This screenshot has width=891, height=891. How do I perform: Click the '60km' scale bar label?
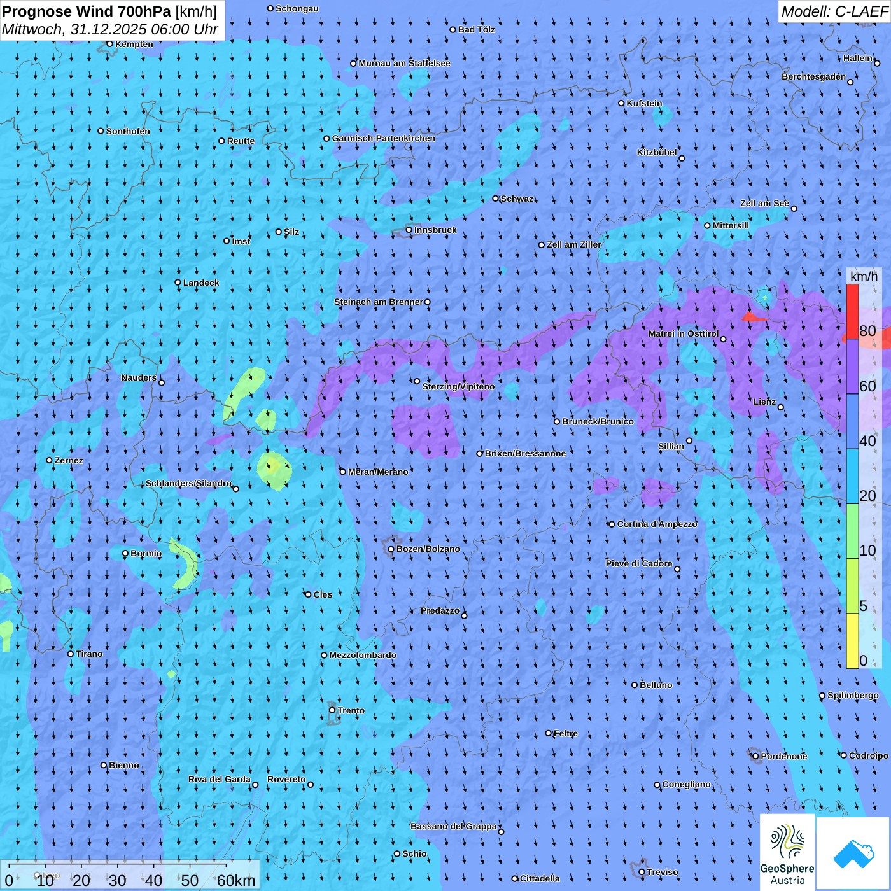[236, 881]
